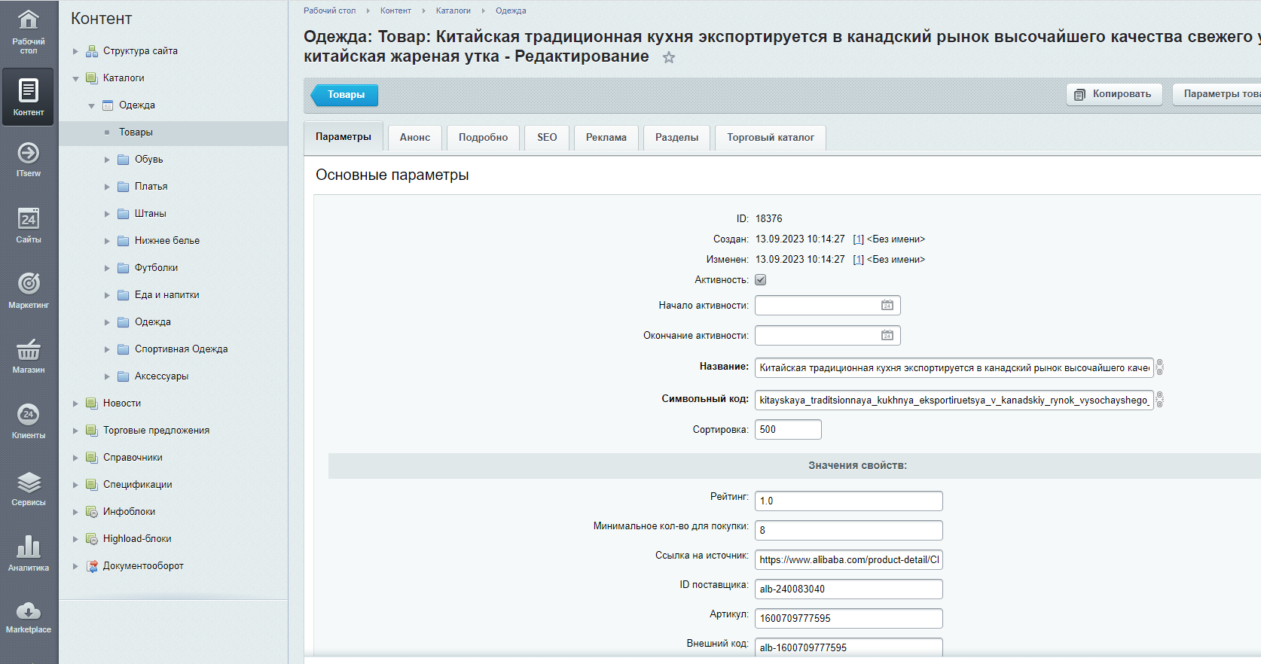
Task: Expand the Новости tree node
Action: 75,404
